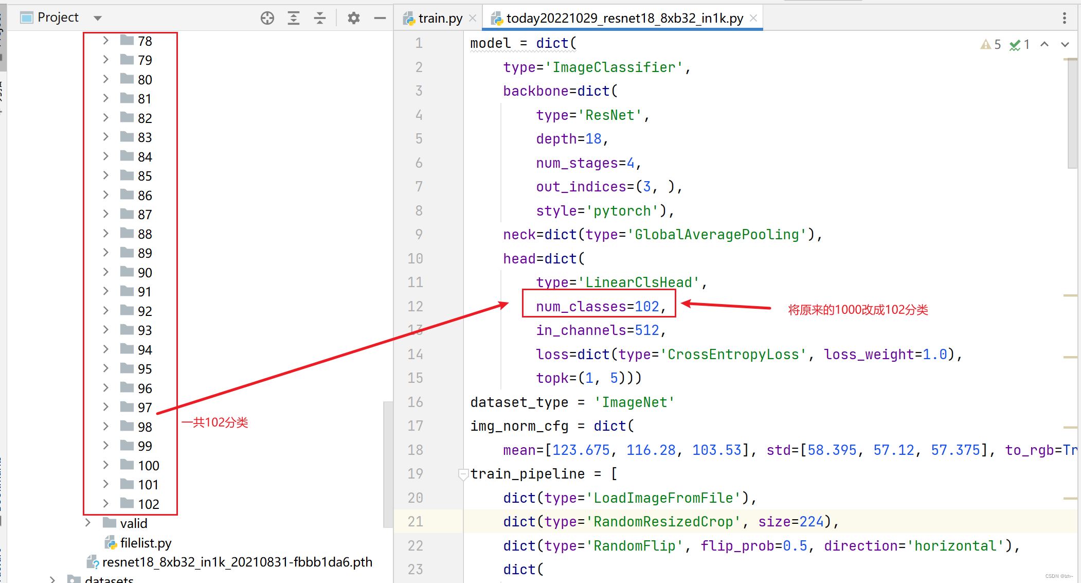The height and width of the screenshot is (583, 1081).
Task: Go to previous highlighted error arrow
Action: [1044, 44]
